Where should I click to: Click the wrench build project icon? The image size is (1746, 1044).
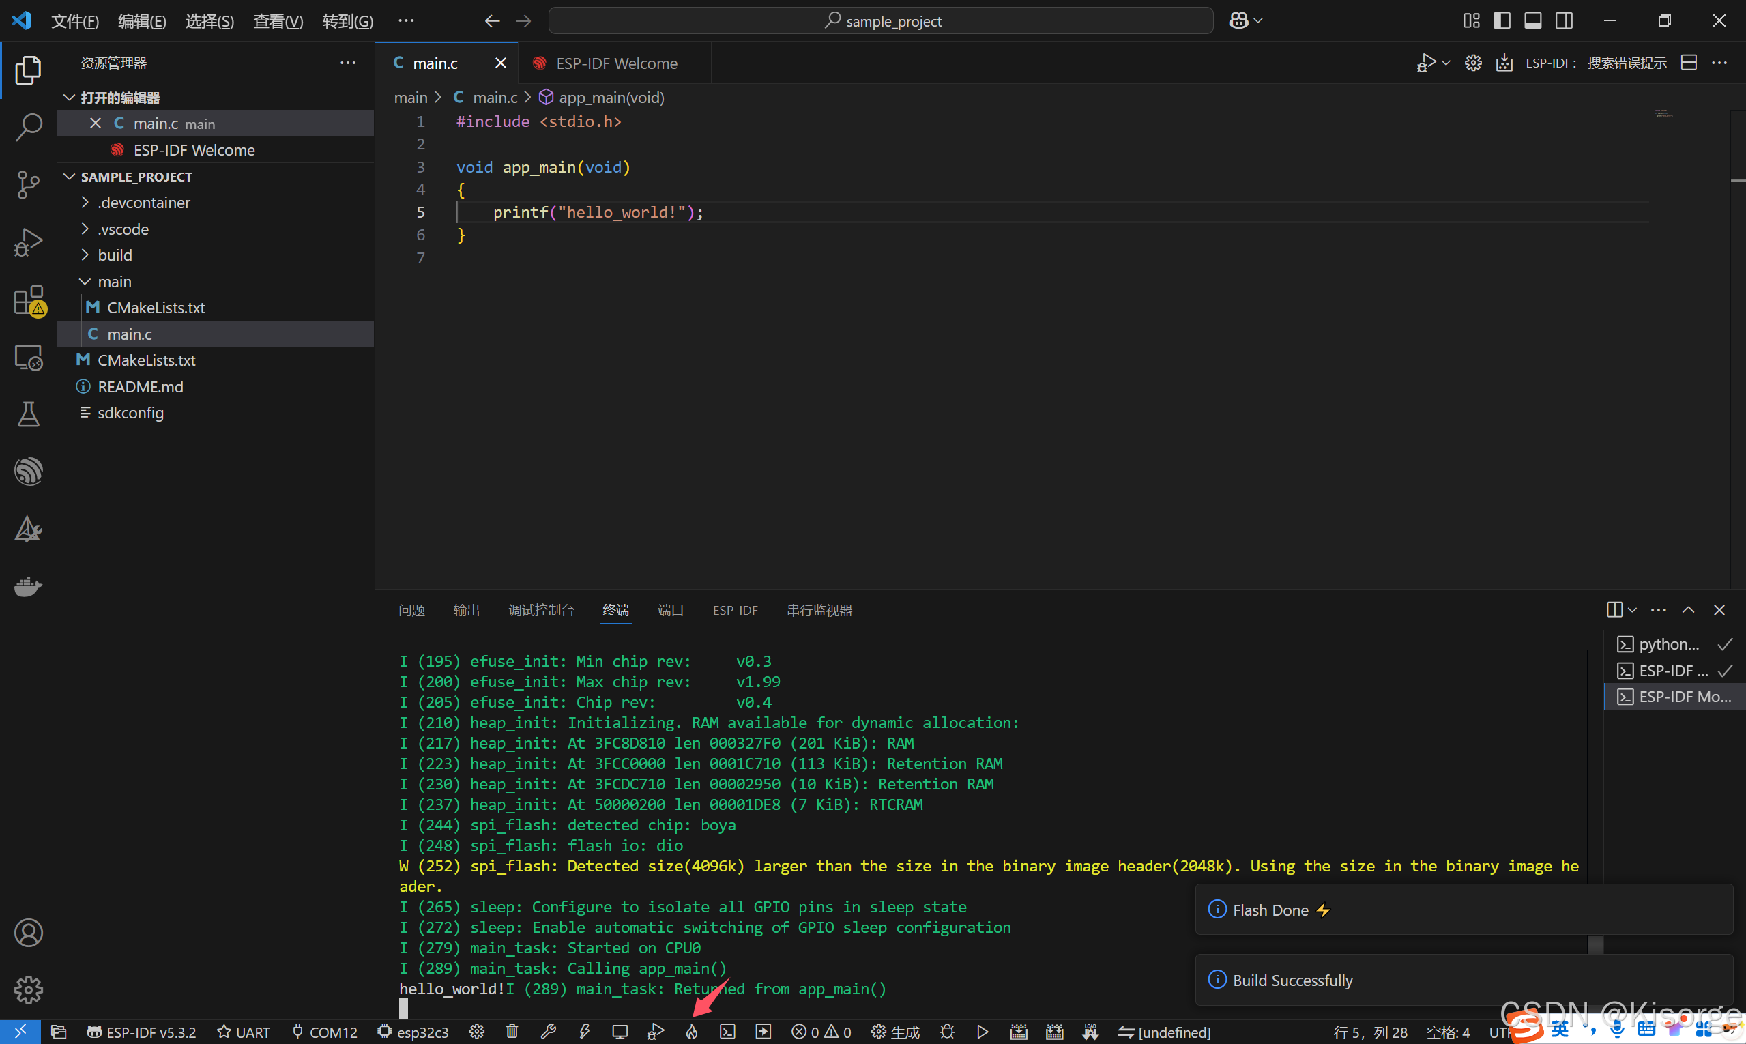click(548, 1032)
